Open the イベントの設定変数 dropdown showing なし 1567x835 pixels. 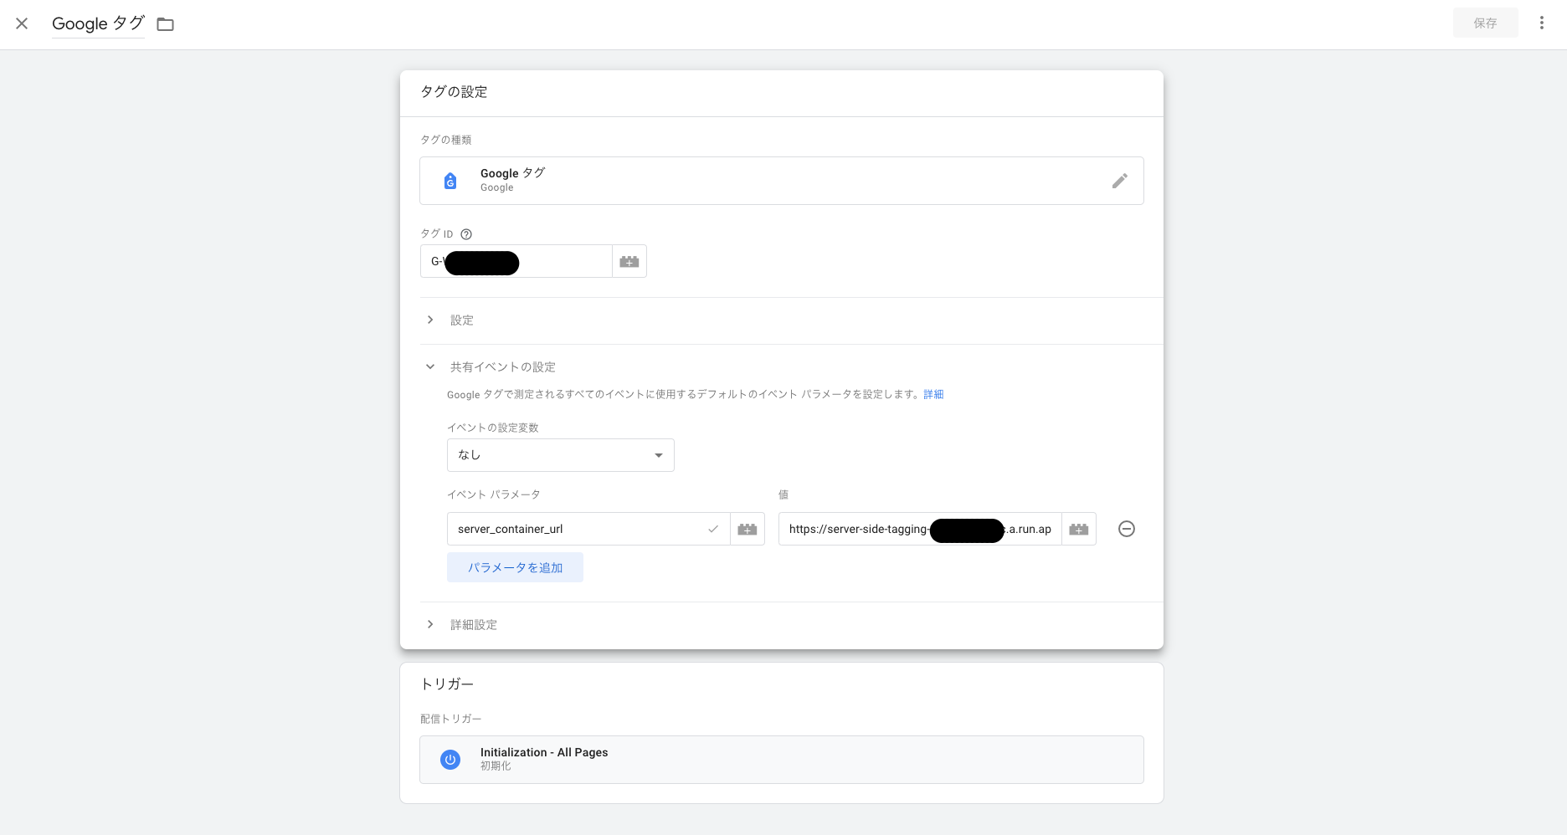pyautogui.click(x=561, y=455)
